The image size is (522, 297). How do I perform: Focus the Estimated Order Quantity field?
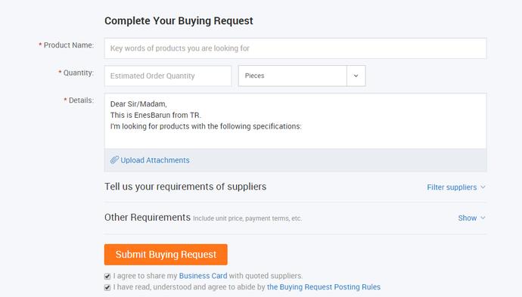pyautogui.click(x=168, y=76)
